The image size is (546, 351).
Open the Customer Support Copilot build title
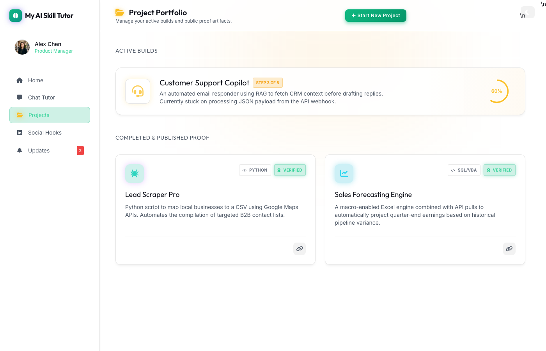point(204,83)
